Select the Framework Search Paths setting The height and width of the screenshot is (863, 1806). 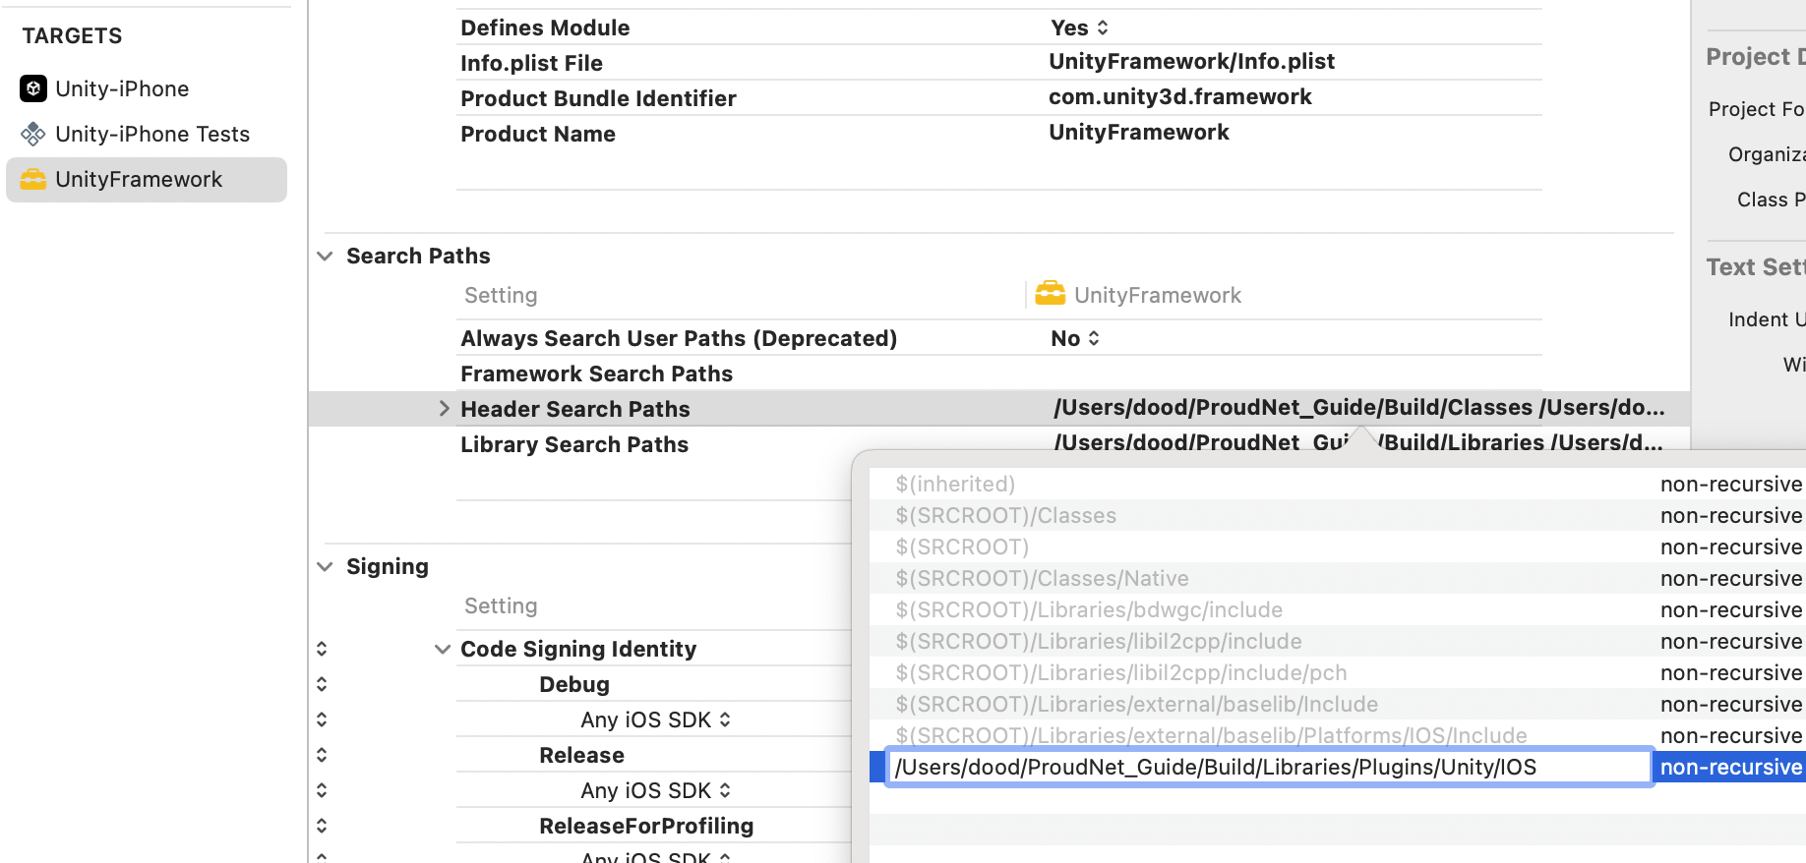pyautogui.click(x=596, y=374)
